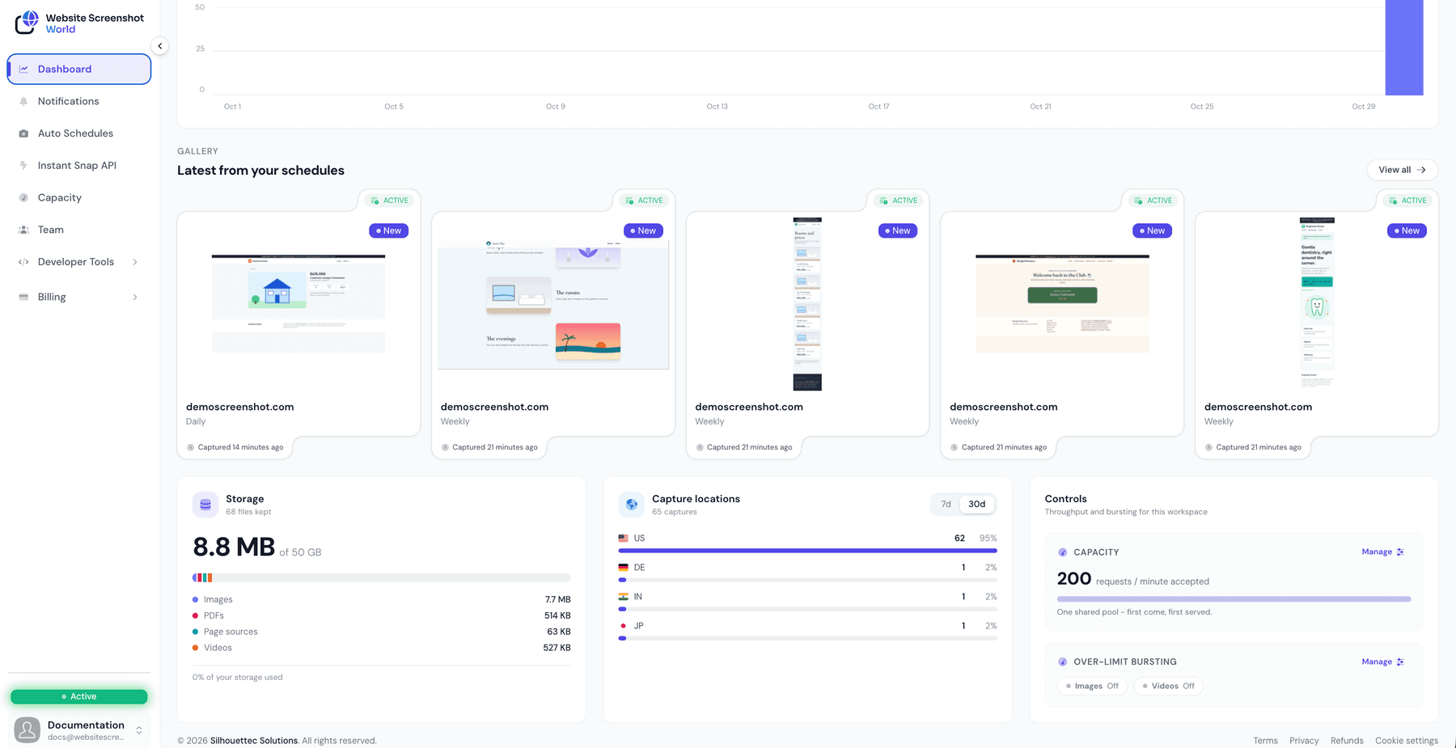Click the Over-limit Bursting gauge icon
This screenshot has height=748, width=1456.
point(1062,661)
